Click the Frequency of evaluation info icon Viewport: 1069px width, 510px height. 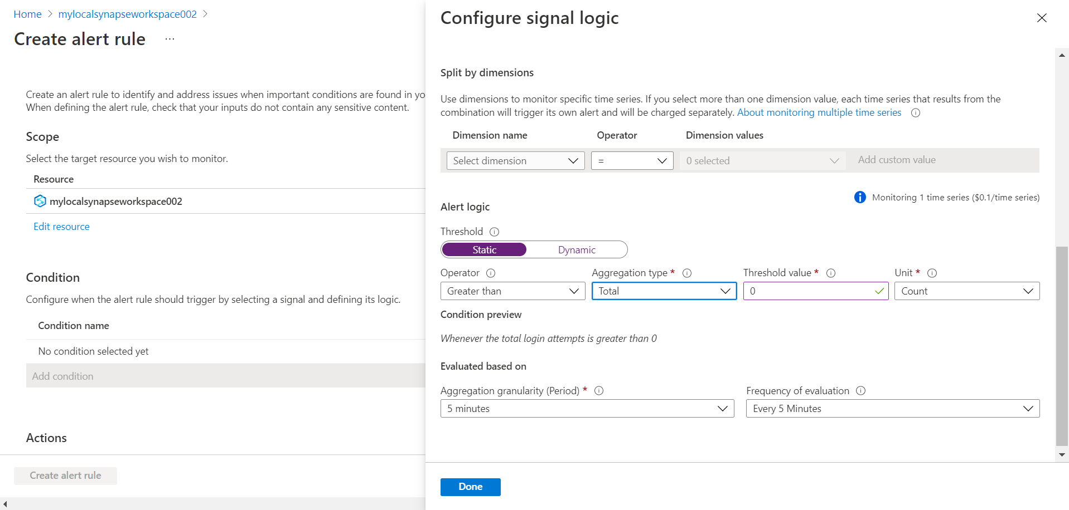pyautogui.click(x=860, y=391)
